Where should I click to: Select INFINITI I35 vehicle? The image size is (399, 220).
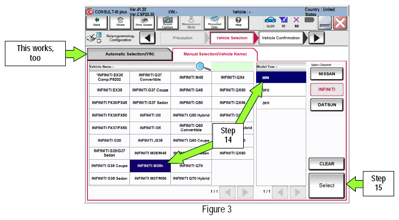tap(150, 128)
